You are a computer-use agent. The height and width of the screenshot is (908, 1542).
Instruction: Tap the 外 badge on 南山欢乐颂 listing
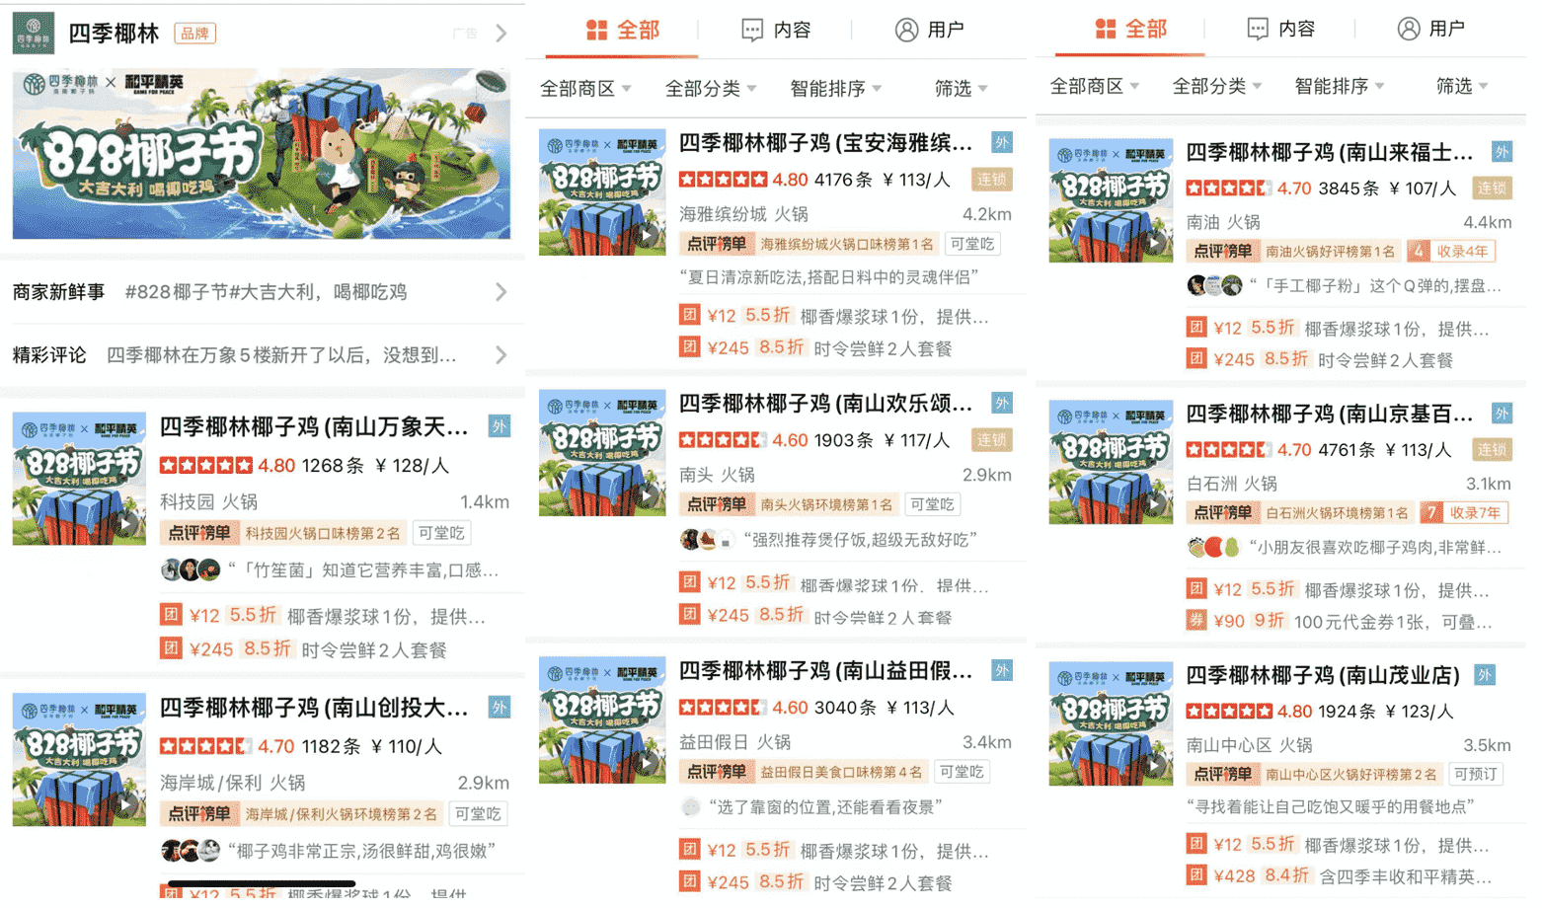pos(1002,403)
